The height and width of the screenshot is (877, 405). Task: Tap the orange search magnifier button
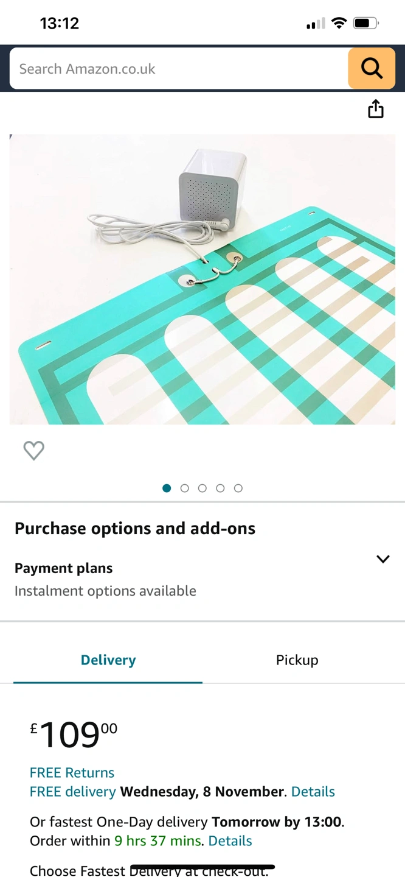click(372, 68)
